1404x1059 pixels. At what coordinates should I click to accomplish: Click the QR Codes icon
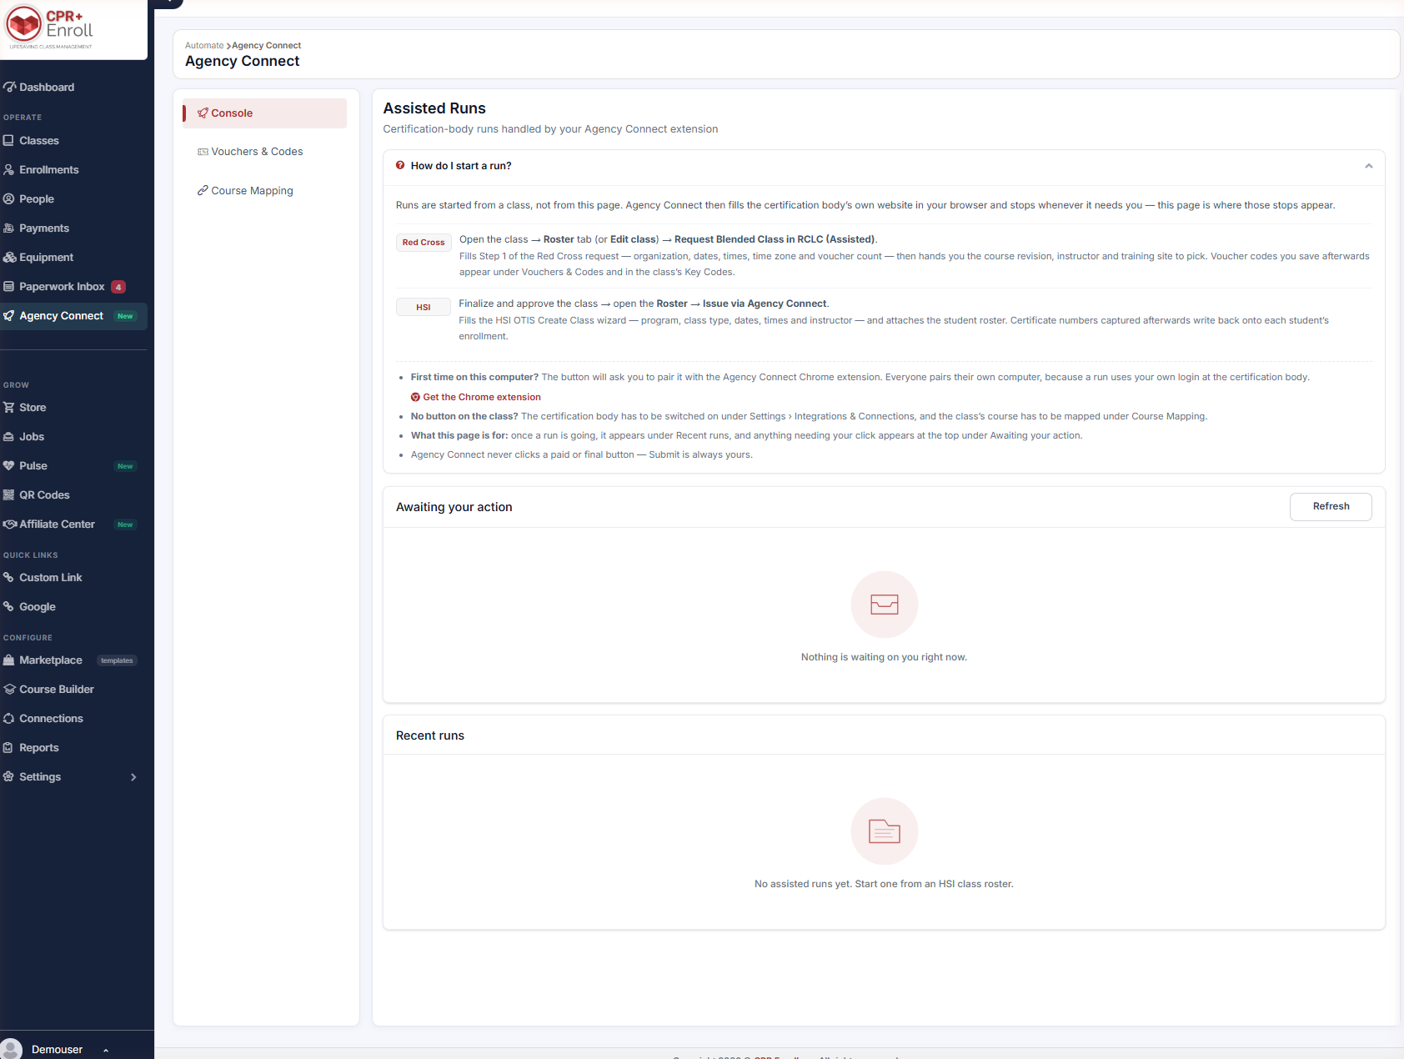[9, 494]
